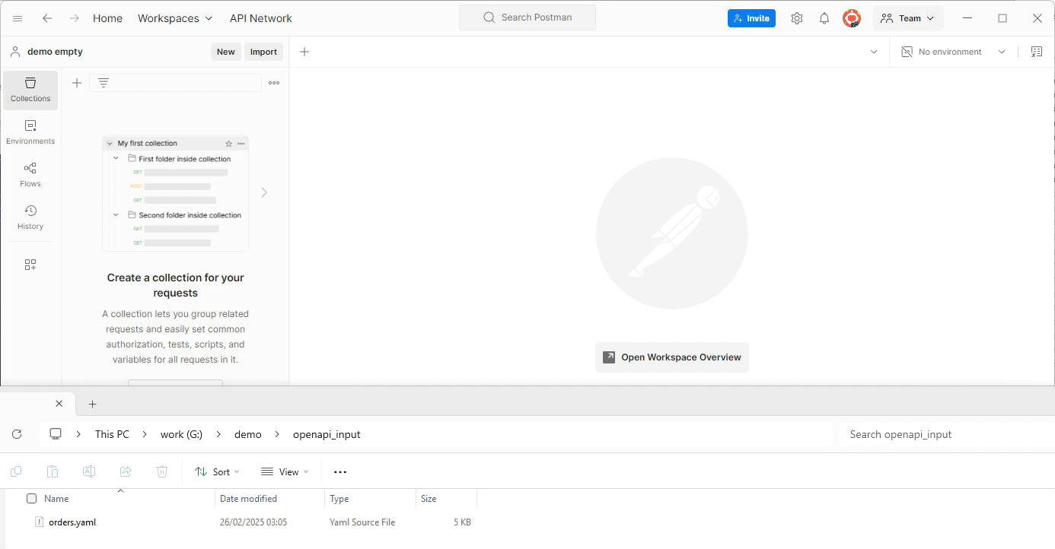Image resolution: width=1055 pixels, height=549 pixels.
Task: Expand chevron after This PC breadcrumb
Action: tap(146, 434)
